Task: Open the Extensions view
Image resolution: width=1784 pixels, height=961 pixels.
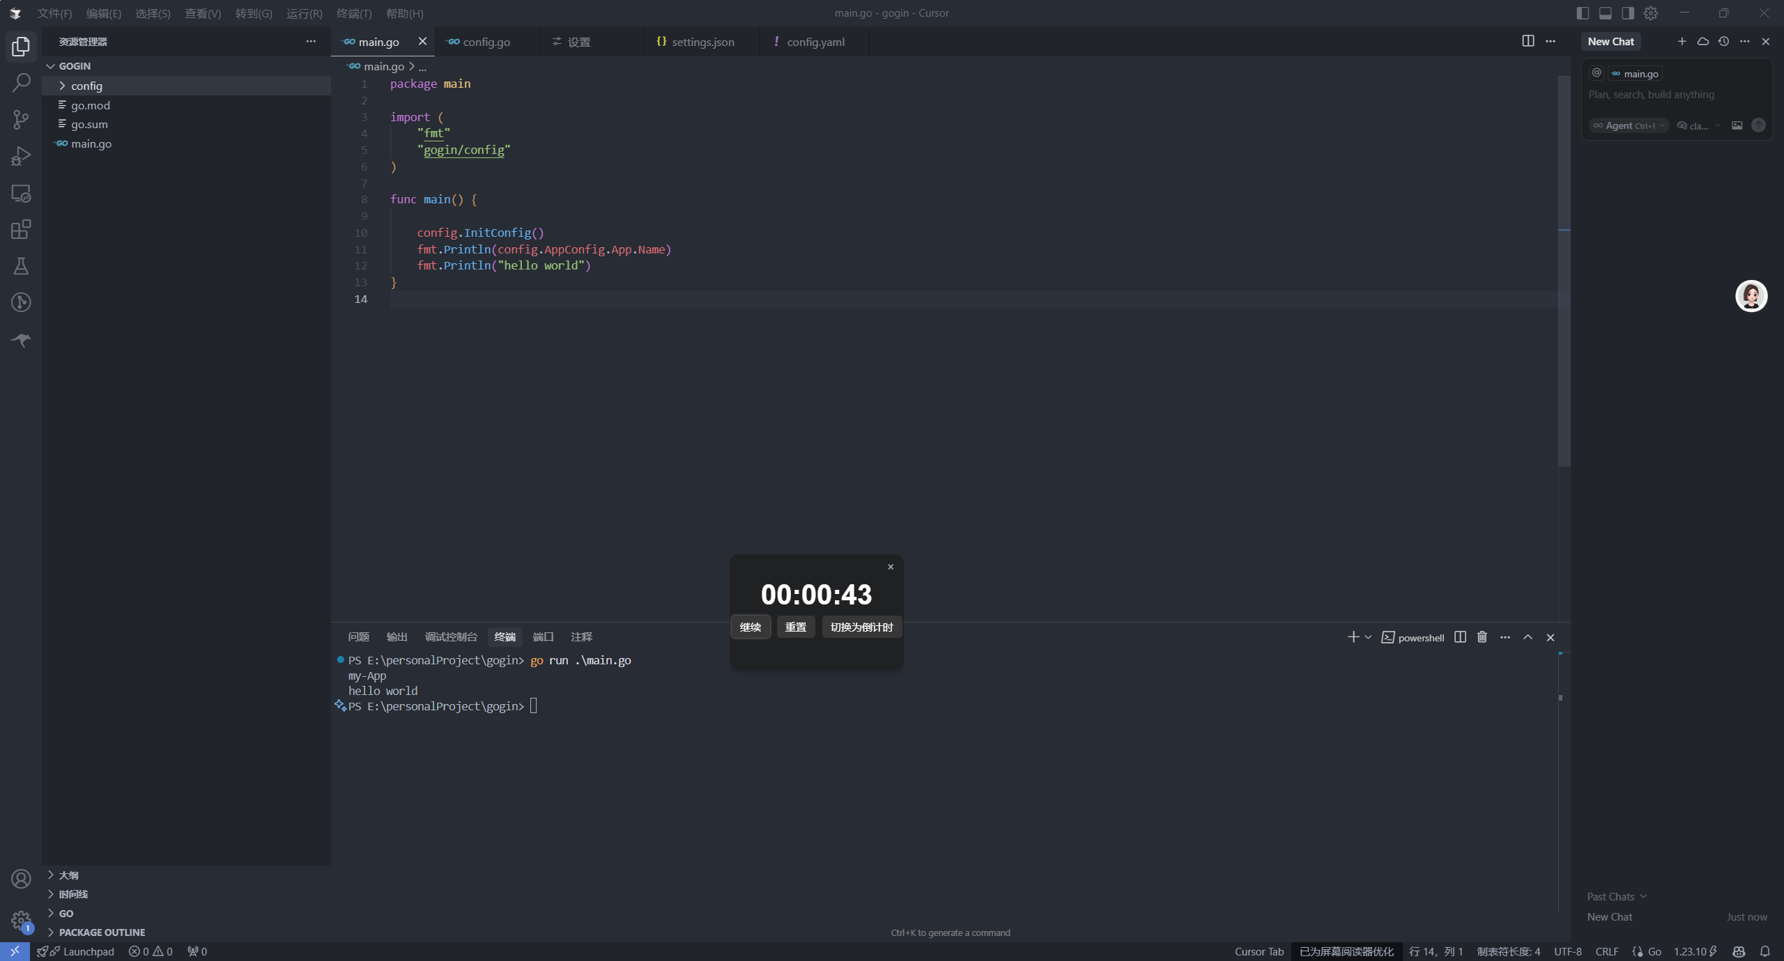Action: pyautogui.click(x=21, y=229)
